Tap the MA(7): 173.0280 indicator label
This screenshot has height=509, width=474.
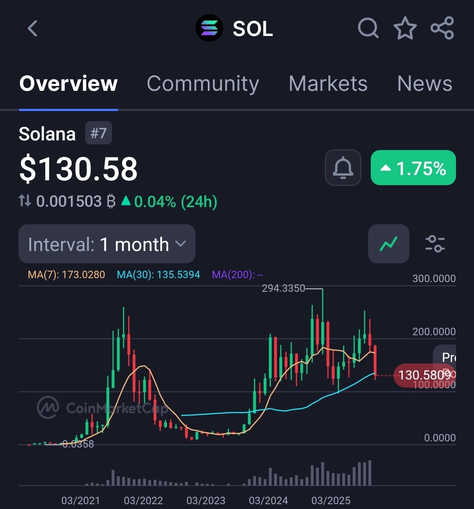[66, 275]
